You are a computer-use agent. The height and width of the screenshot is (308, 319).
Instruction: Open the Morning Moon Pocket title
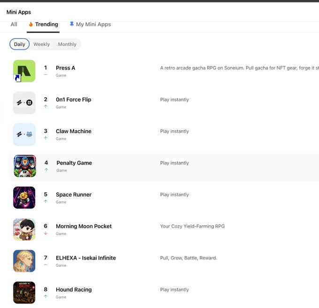click(x=84, y=226)
